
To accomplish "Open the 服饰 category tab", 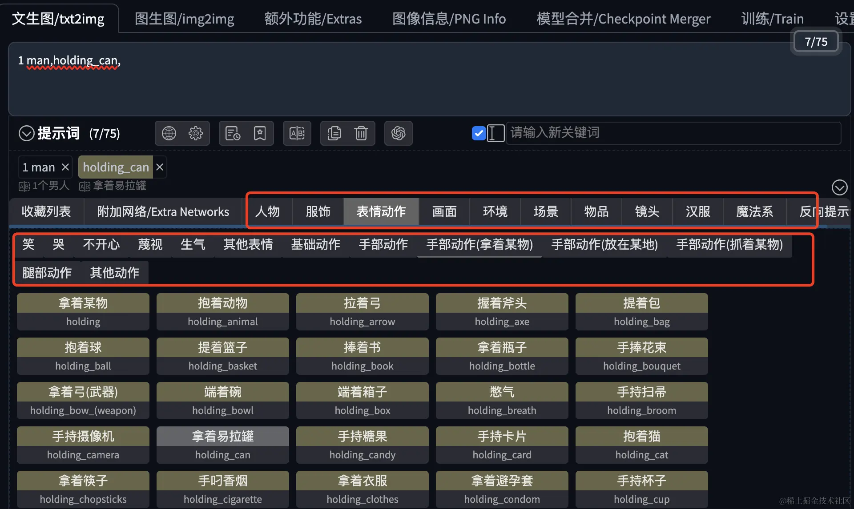I will pos(318,211).
